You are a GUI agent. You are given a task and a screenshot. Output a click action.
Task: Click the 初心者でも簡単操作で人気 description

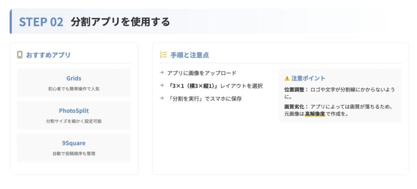click(74, 88)
